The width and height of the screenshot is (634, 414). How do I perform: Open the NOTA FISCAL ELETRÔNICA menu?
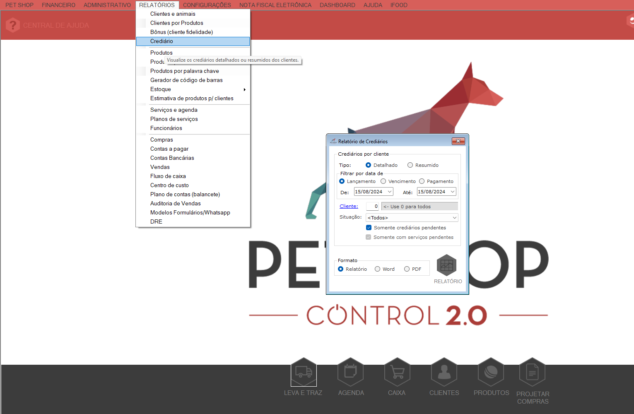click(x=275, y=5)
